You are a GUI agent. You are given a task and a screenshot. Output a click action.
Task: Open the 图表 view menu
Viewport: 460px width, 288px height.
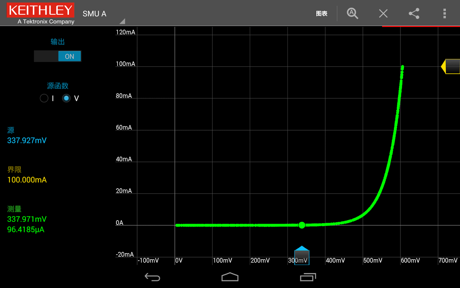tap(321, 13)
